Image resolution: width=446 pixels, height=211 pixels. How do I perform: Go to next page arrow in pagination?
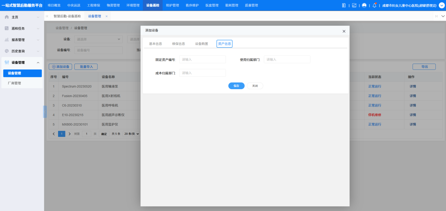[69, 134]
